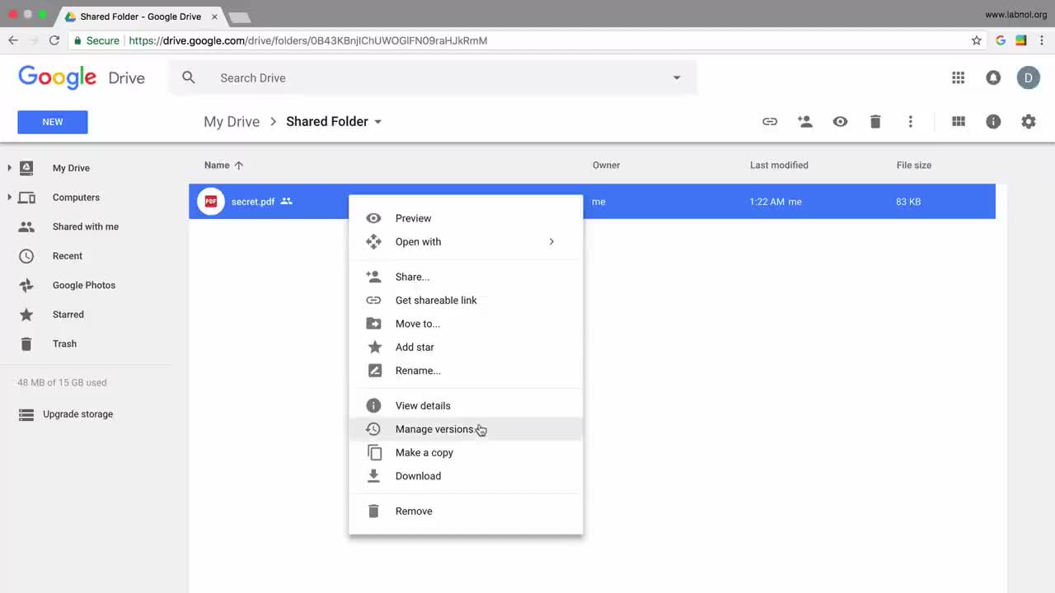This screenshot has height=593, width=1055.
Task: Click the File size column header
Action: [914, 165]
